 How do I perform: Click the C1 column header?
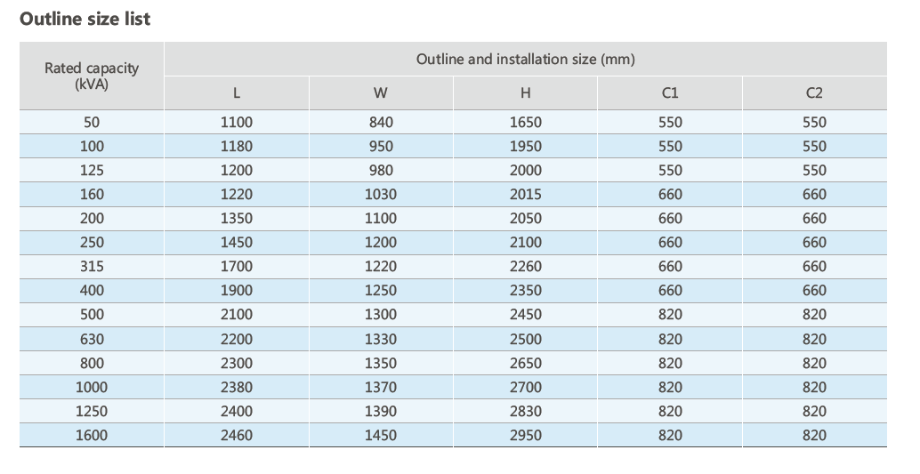click(670, 93)
